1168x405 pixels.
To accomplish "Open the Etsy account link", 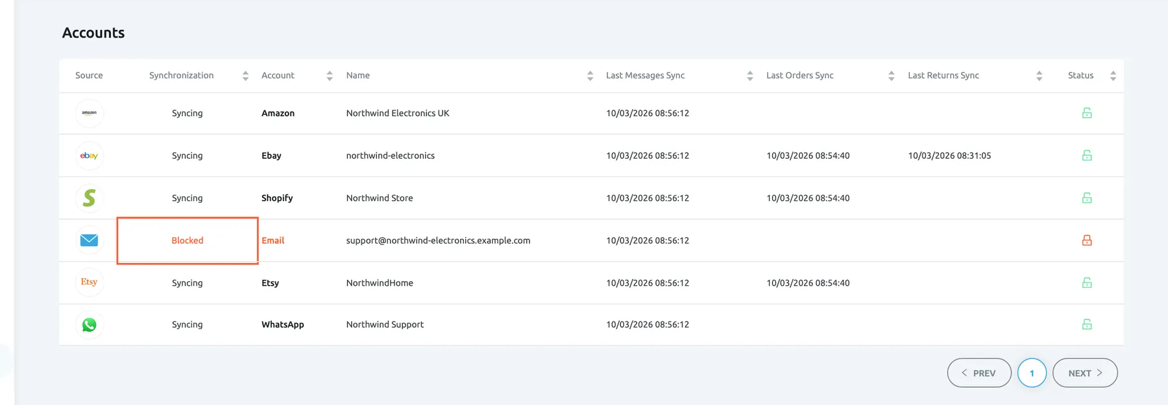I will (x=270, y=283).
